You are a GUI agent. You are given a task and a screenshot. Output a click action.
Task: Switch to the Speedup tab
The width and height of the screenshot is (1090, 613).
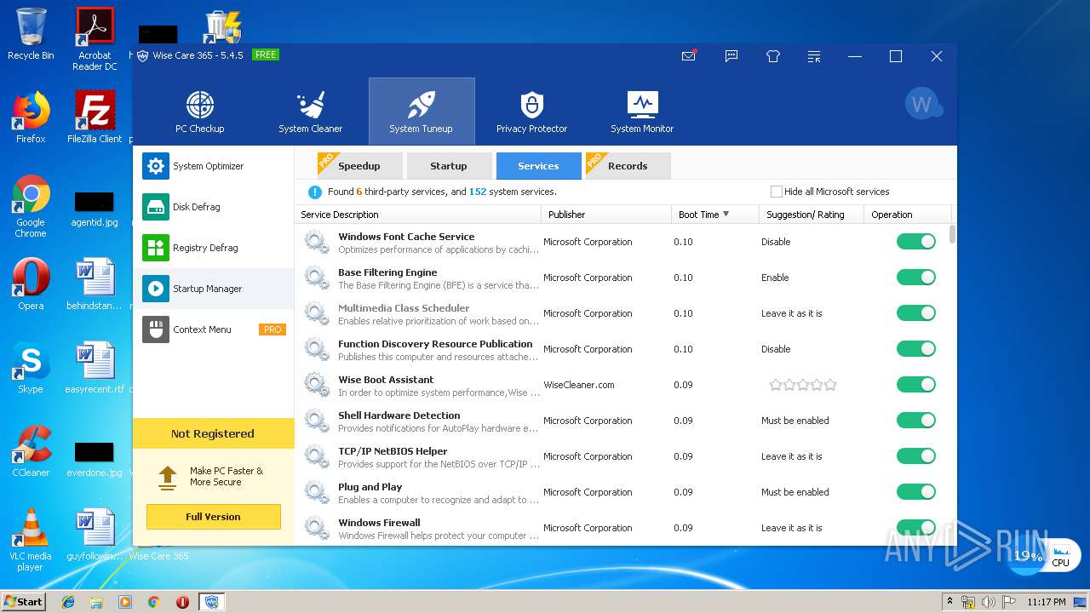click(x=359, y=166)
